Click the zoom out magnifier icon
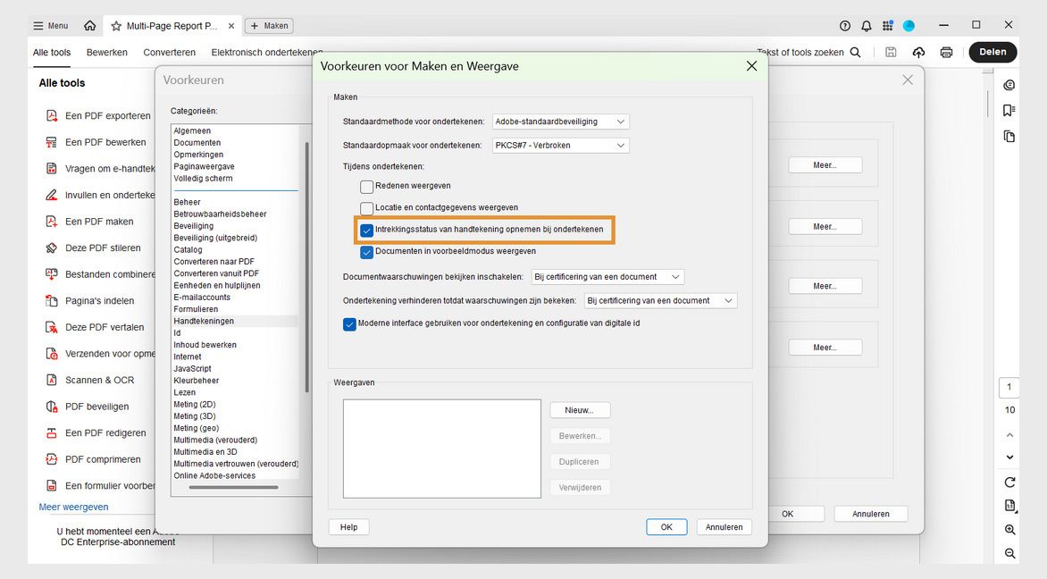Screen dimensions: 1047x579 point(1009,554)
